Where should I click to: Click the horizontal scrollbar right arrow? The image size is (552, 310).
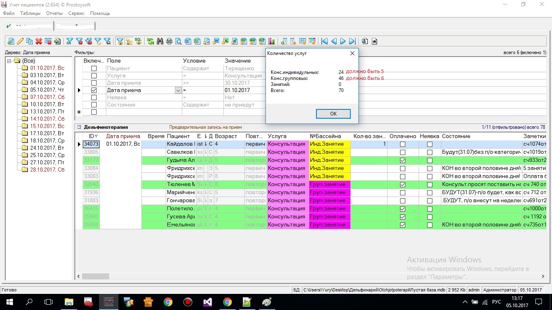(543, 276)
